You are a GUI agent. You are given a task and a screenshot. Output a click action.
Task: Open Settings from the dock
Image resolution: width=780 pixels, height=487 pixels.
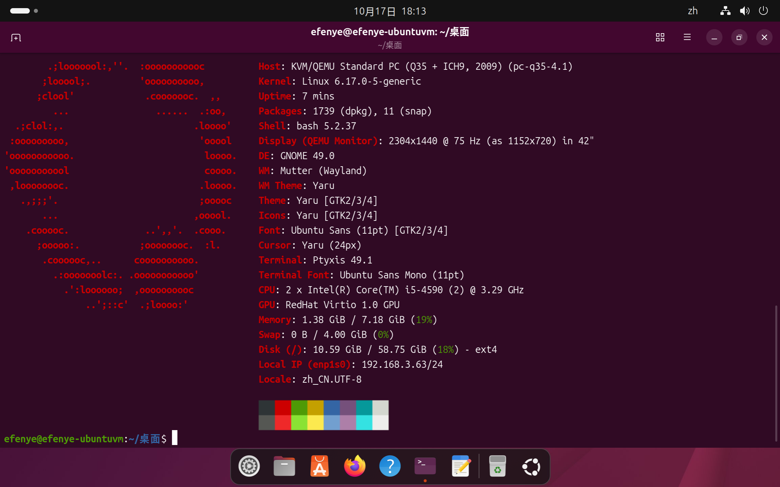[x=249, y=466]
